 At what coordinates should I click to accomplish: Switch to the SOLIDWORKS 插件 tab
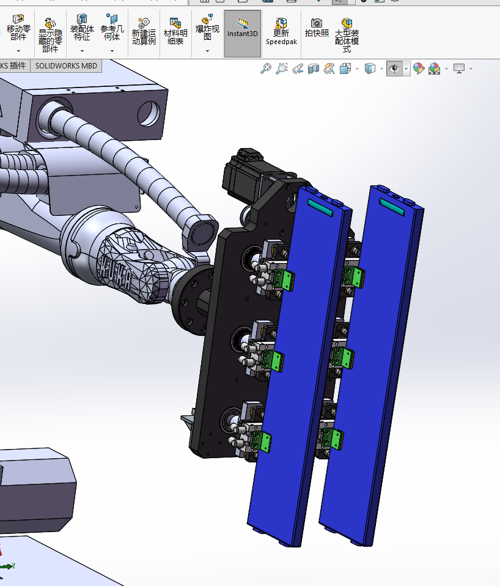[x=13, y=66]
